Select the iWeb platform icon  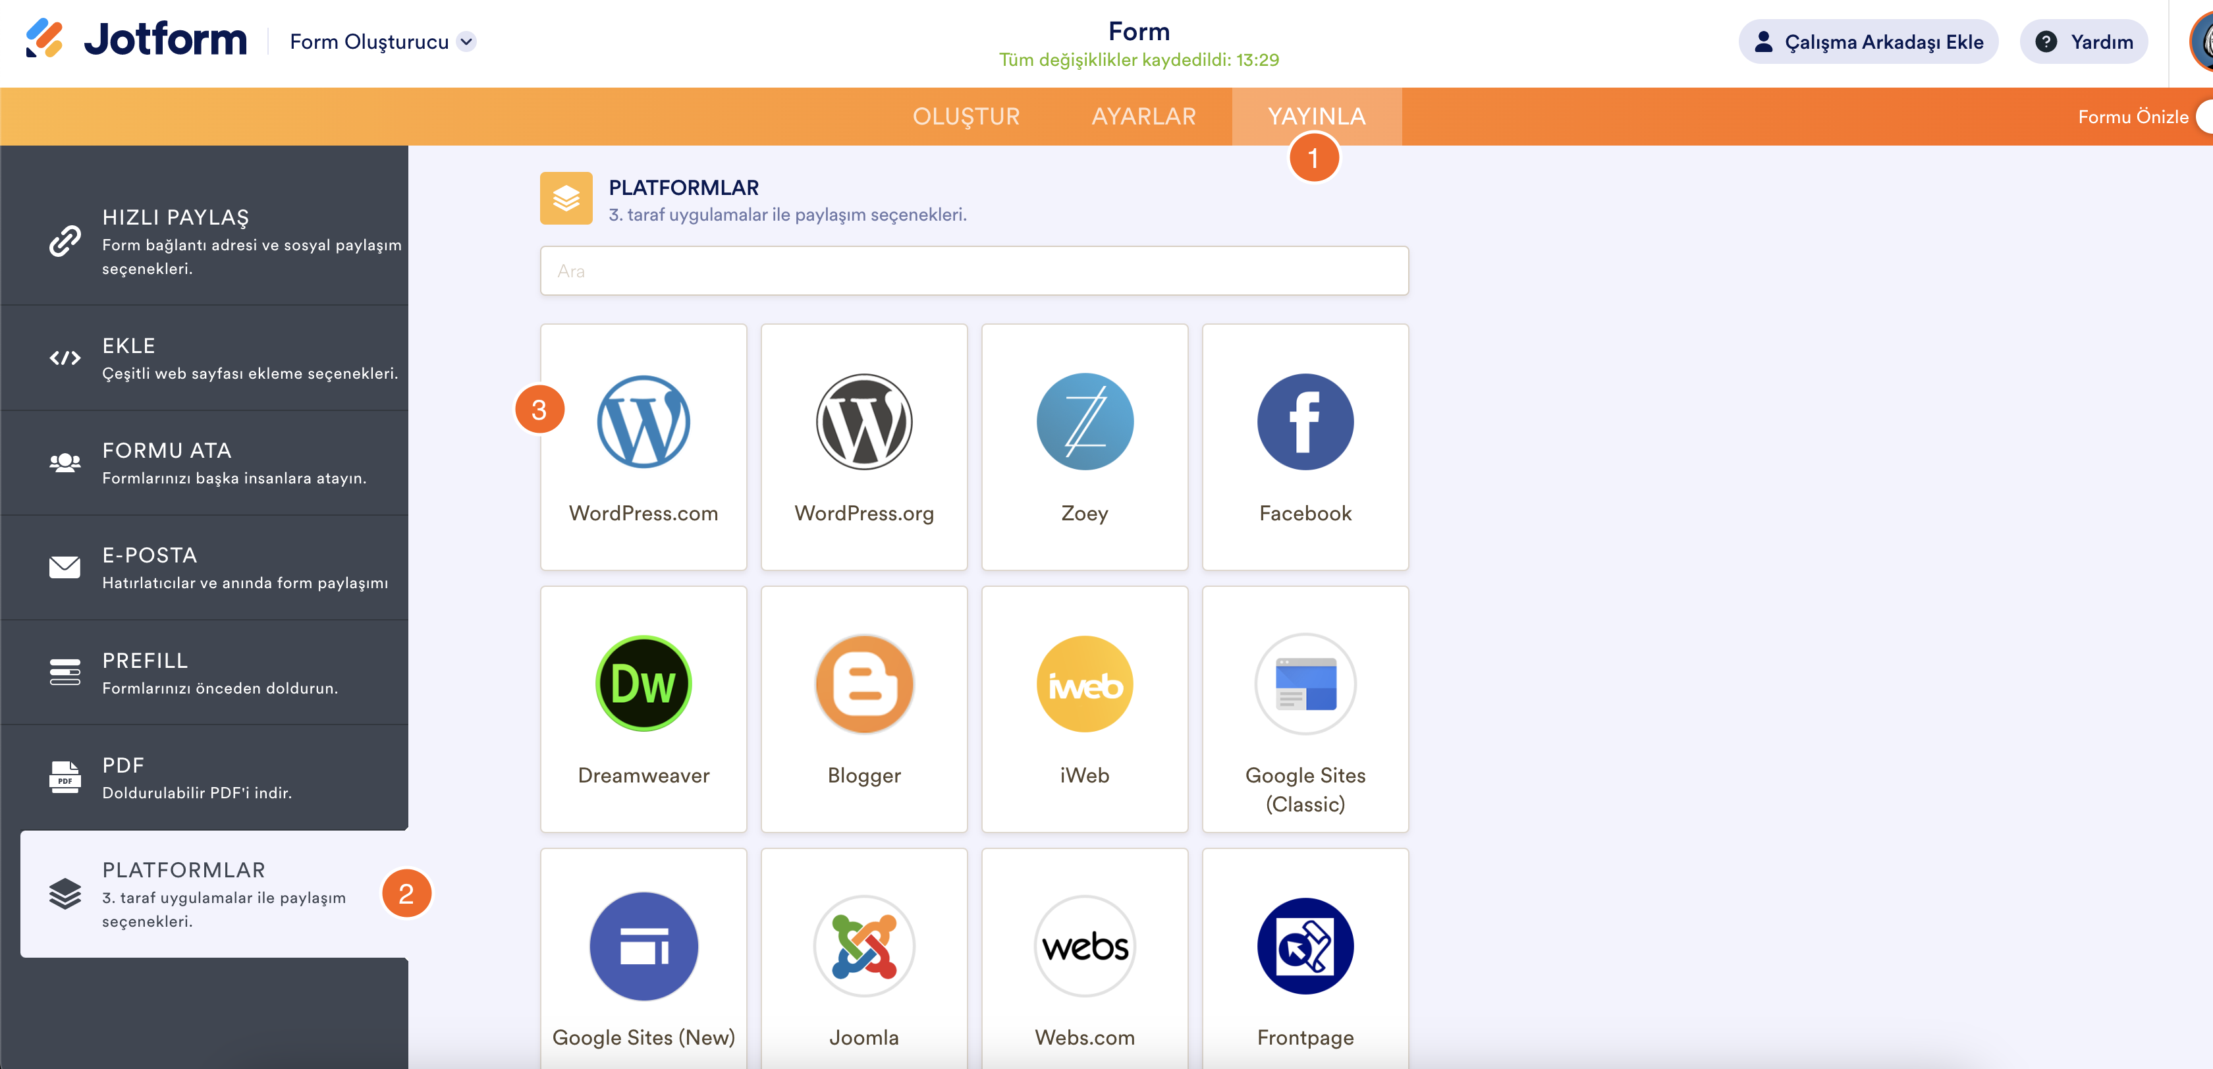pos(1084,684)
